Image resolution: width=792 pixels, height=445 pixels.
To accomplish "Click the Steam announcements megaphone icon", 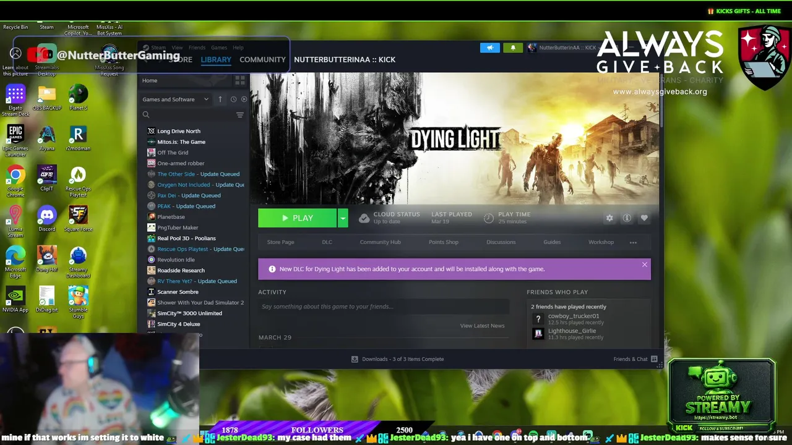I will click(x=489, y=48).
